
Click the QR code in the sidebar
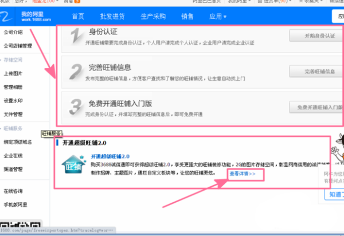[x=20, y=225]
